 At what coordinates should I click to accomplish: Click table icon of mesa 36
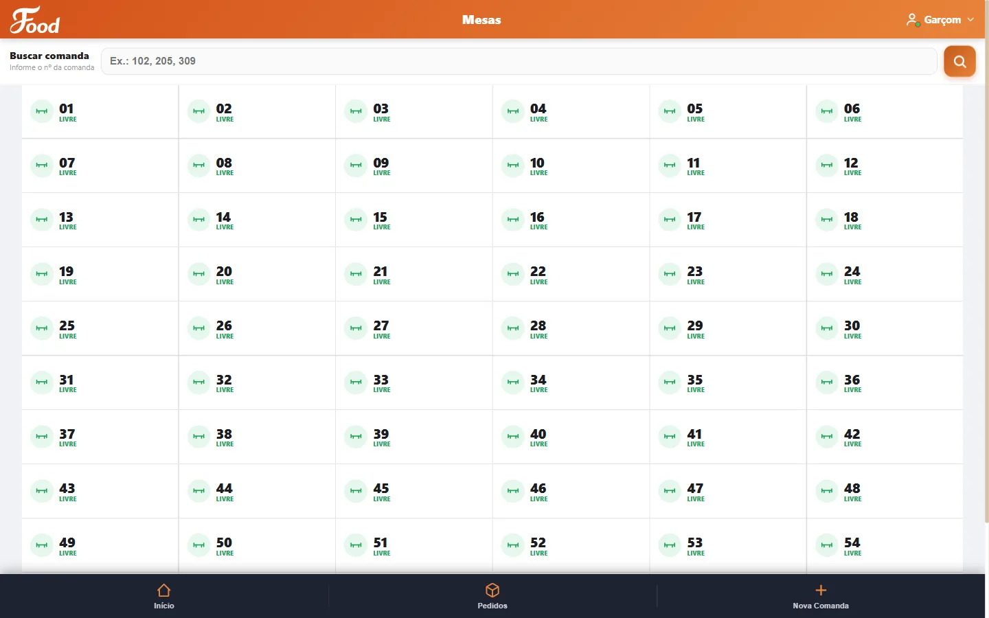coord(827,382)
